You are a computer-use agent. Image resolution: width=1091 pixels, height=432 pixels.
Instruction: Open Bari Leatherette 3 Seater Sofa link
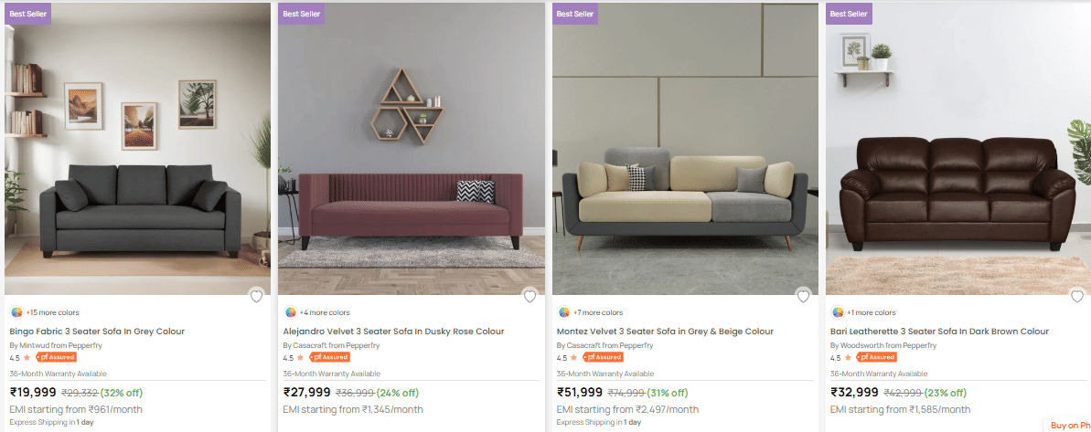click(x=939, y=332)
